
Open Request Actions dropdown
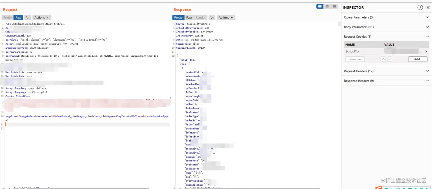coord(42,17)
